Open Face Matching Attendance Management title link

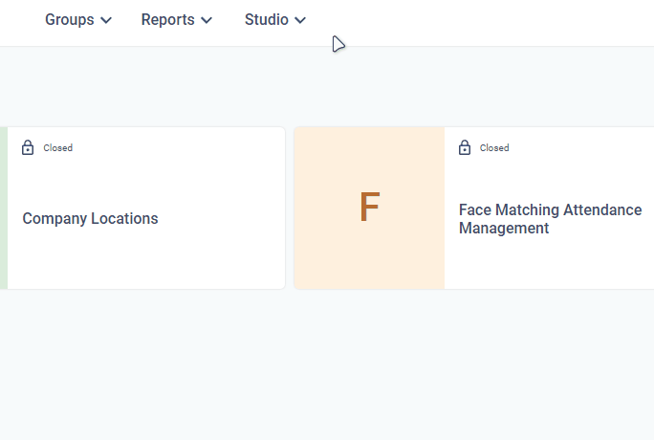550,219
